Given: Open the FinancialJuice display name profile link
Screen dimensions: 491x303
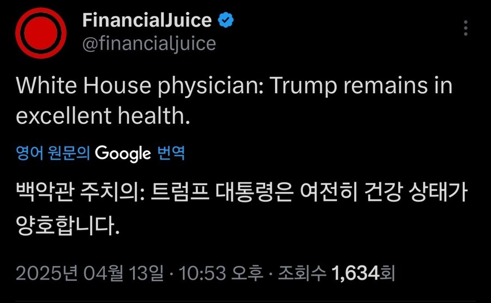Looking at the screenshot, I should click(147, 20).
